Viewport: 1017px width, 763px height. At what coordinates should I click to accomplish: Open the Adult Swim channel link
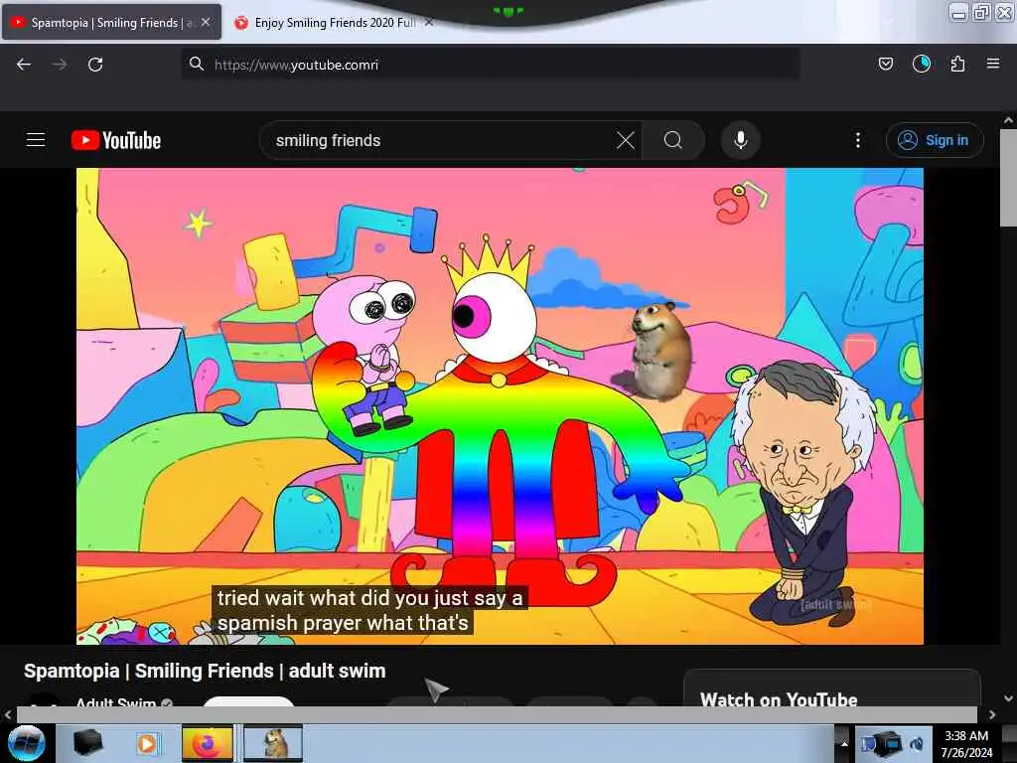click(115, 702)
